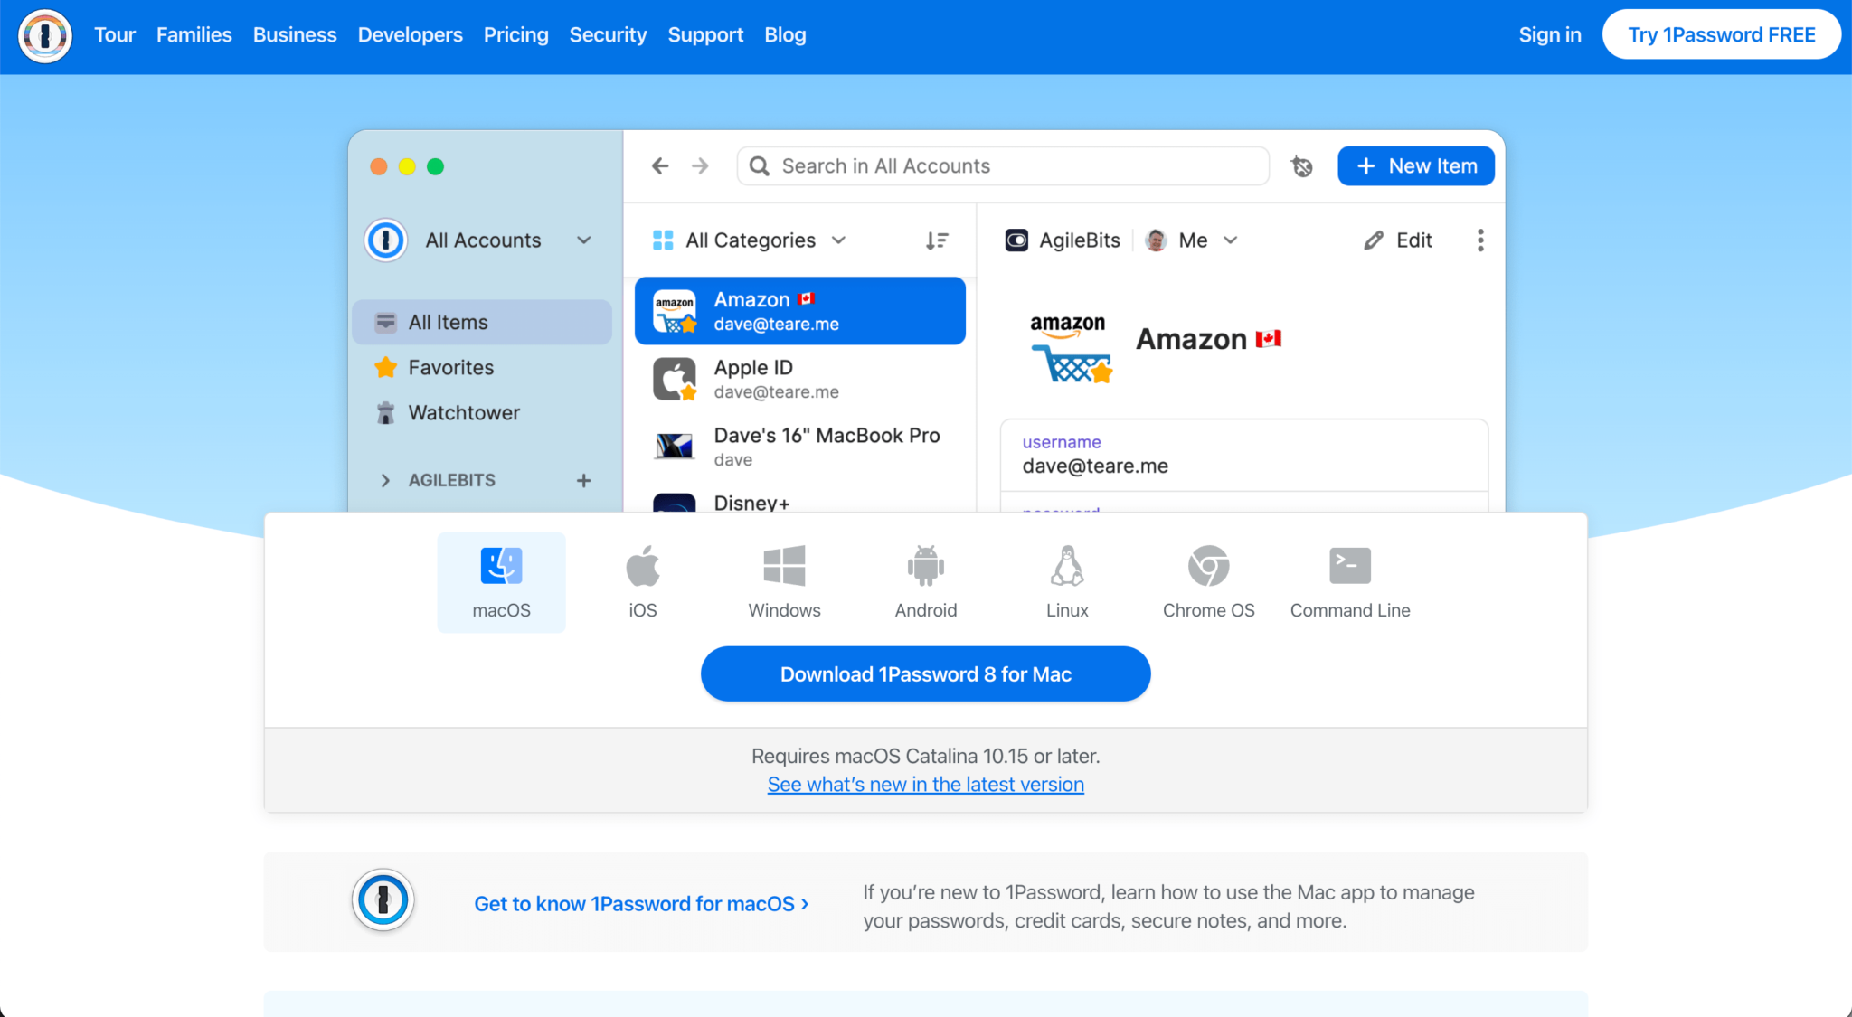The width and height of the screenshot is (1852, 1017).
Task: Select the Android platform tab
Action: coord(926,583)
